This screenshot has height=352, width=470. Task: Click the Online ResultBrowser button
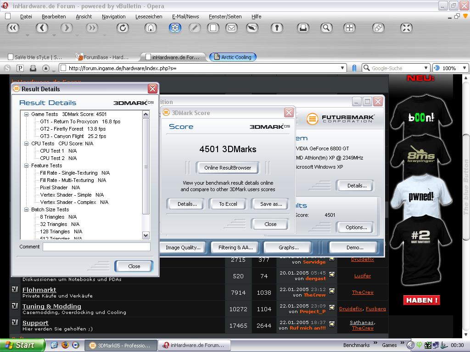[228, 168]
